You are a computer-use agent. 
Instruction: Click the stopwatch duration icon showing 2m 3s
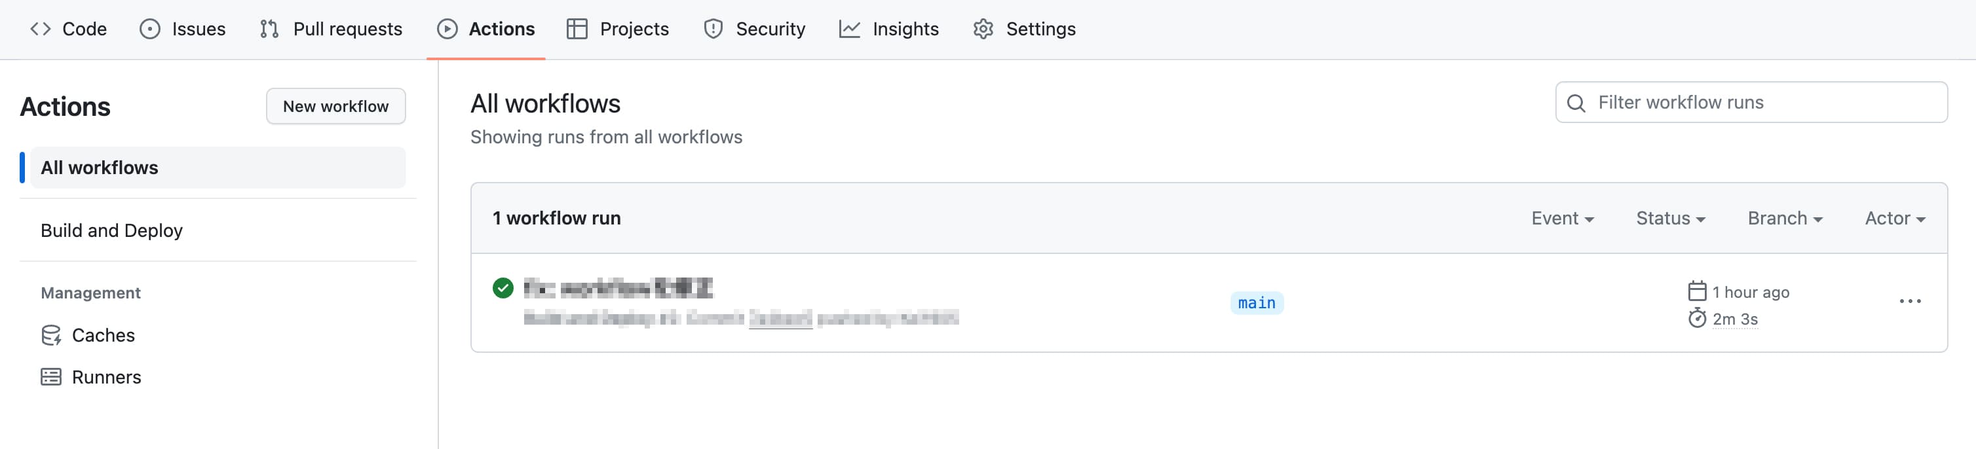coord(1696,319)
